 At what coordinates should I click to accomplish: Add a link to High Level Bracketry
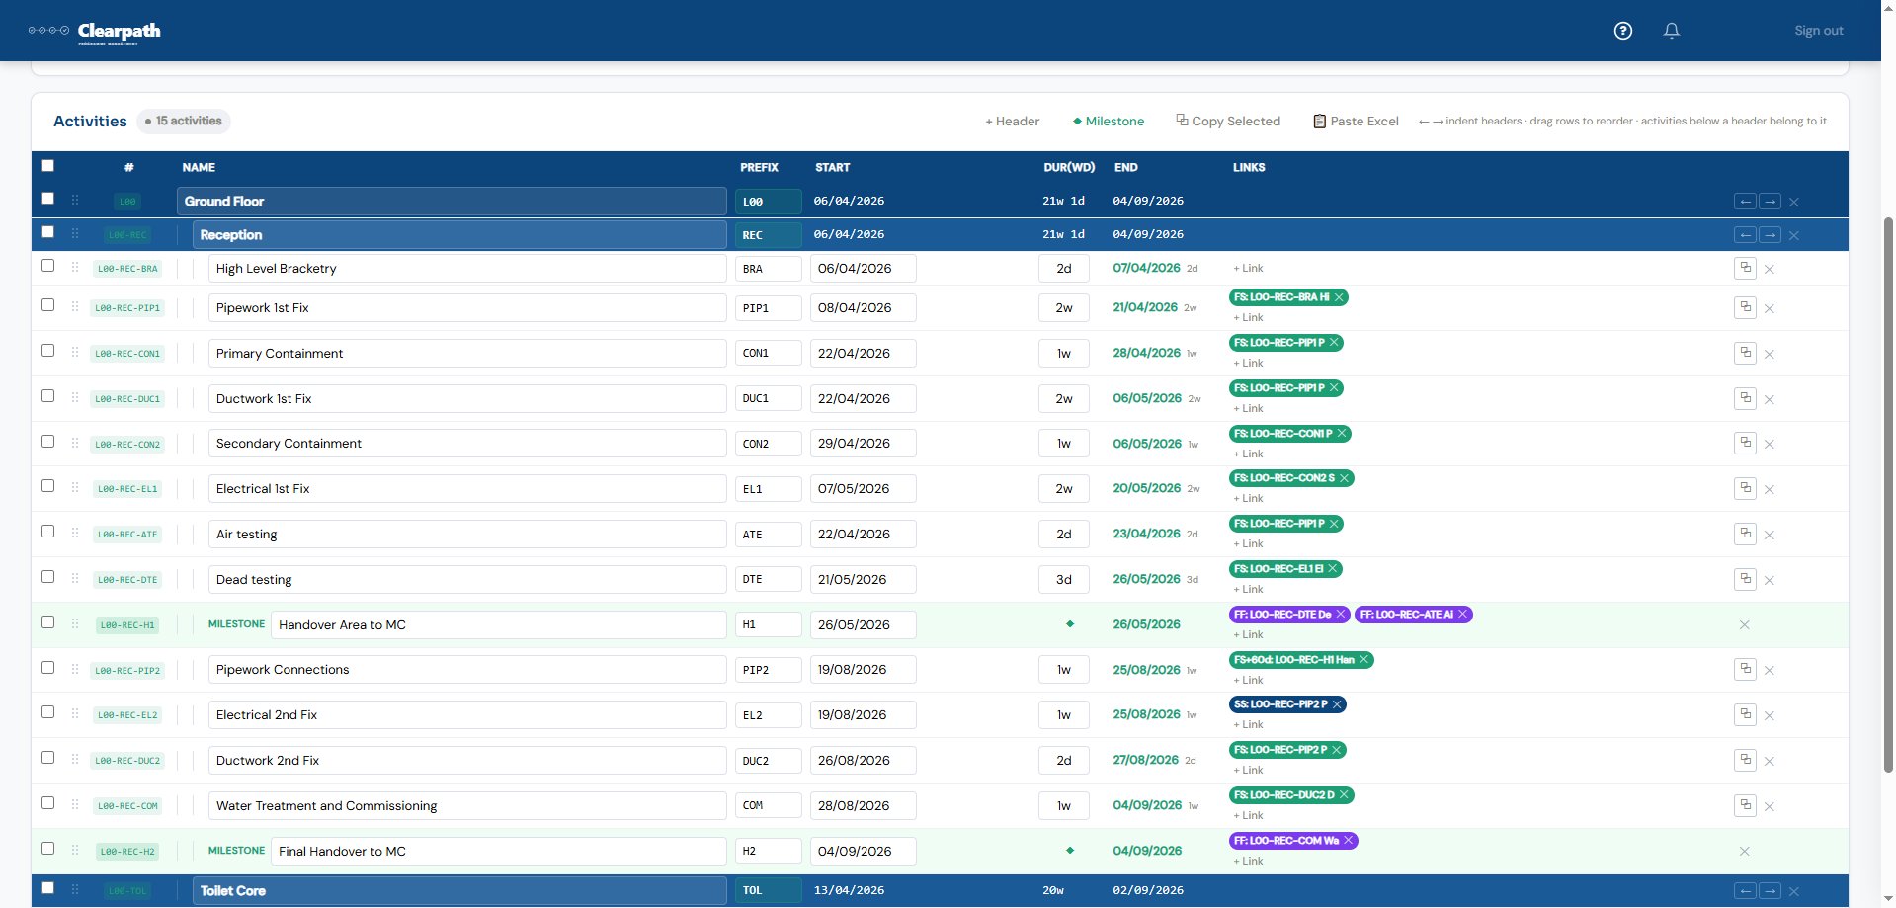click(x=1248, y=268)
